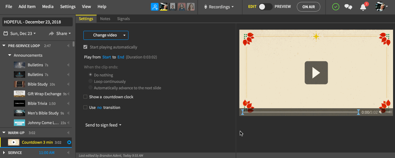Toggle the Edit/Preview switch
This screenshot has height=158, width=395.
(265, 7)
